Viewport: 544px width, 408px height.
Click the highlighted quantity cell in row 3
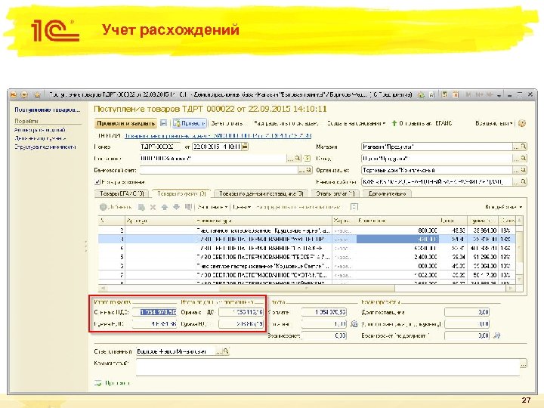point(397,239)
